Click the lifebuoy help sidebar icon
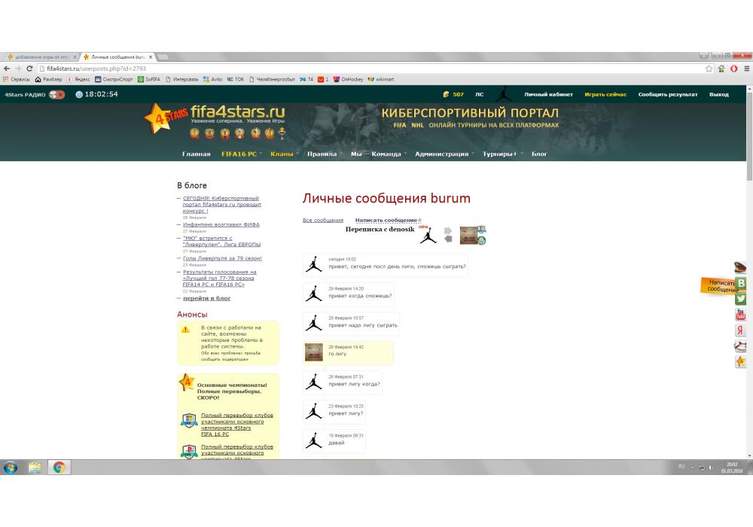 [740, 346]
